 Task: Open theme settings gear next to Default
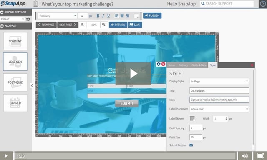coord(28,19)
